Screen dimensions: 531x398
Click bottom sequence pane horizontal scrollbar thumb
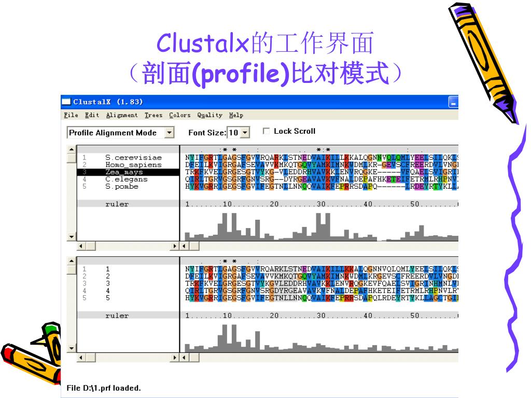pos(194,358)
